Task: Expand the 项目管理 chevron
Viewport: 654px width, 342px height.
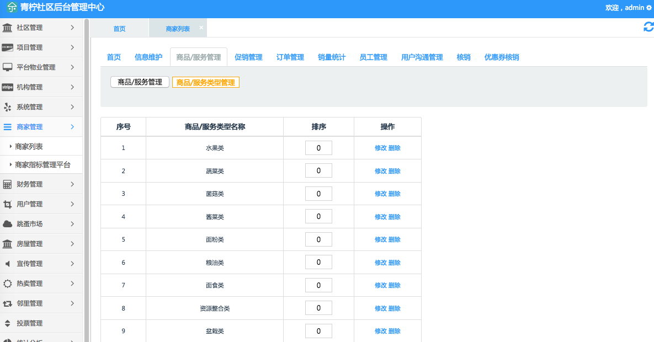Action: 72,47
